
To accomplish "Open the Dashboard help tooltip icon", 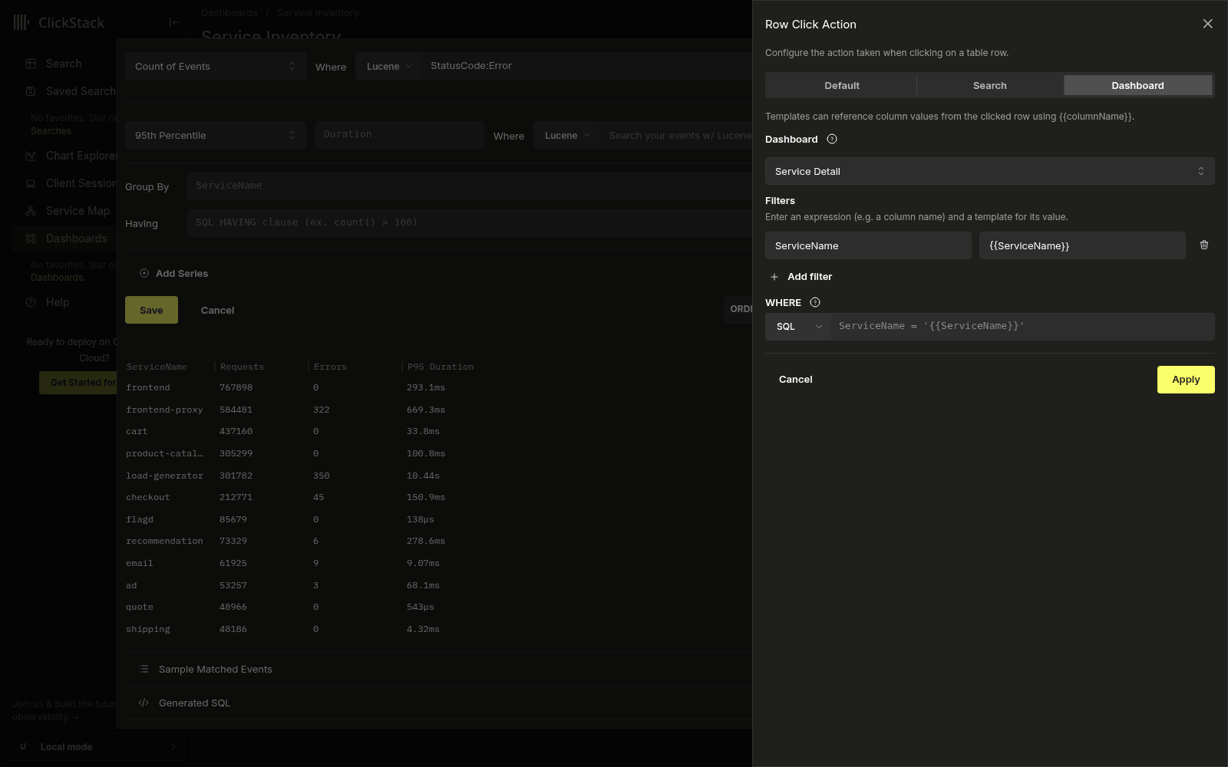I will coord(832,139).
